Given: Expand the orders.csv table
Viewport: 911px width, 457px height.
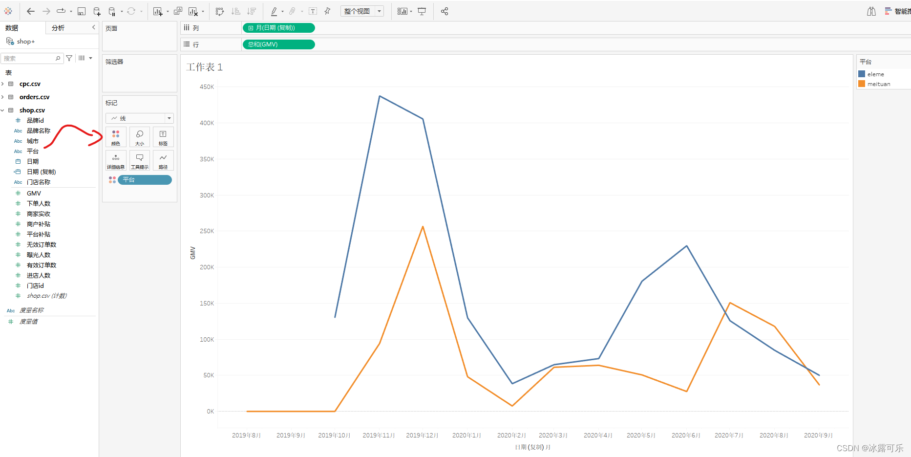Looking at the screenshot, I should point(3,97).
